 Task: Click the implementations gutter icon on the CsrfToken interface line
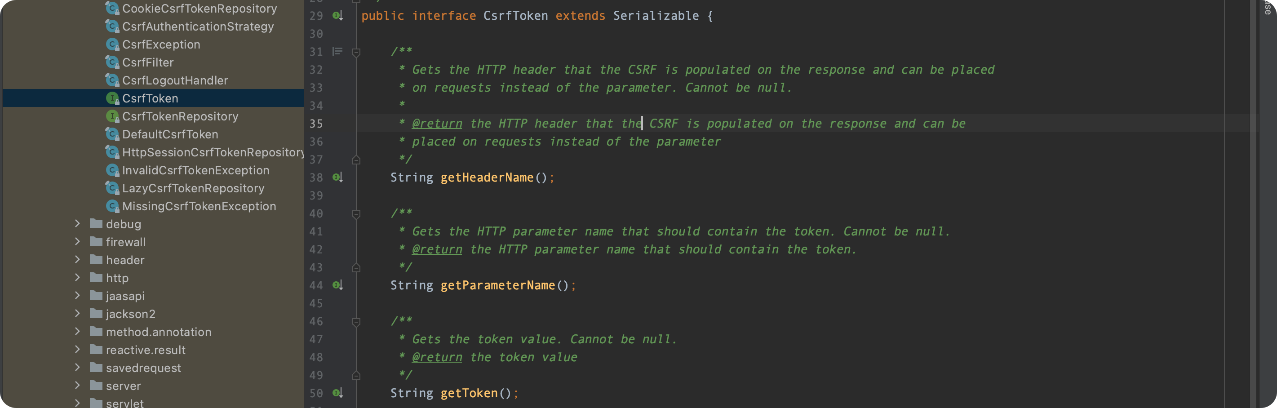click(337, 16)
